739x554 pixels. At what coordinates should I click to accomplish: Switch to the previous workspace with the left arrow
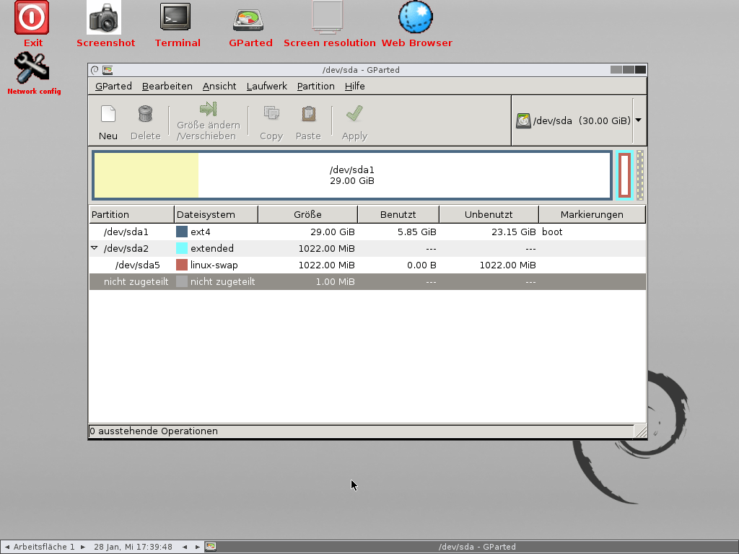click(x=7, y=547)
